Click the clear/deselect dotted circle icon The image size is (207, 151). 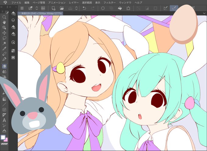[x=103, y=8]
